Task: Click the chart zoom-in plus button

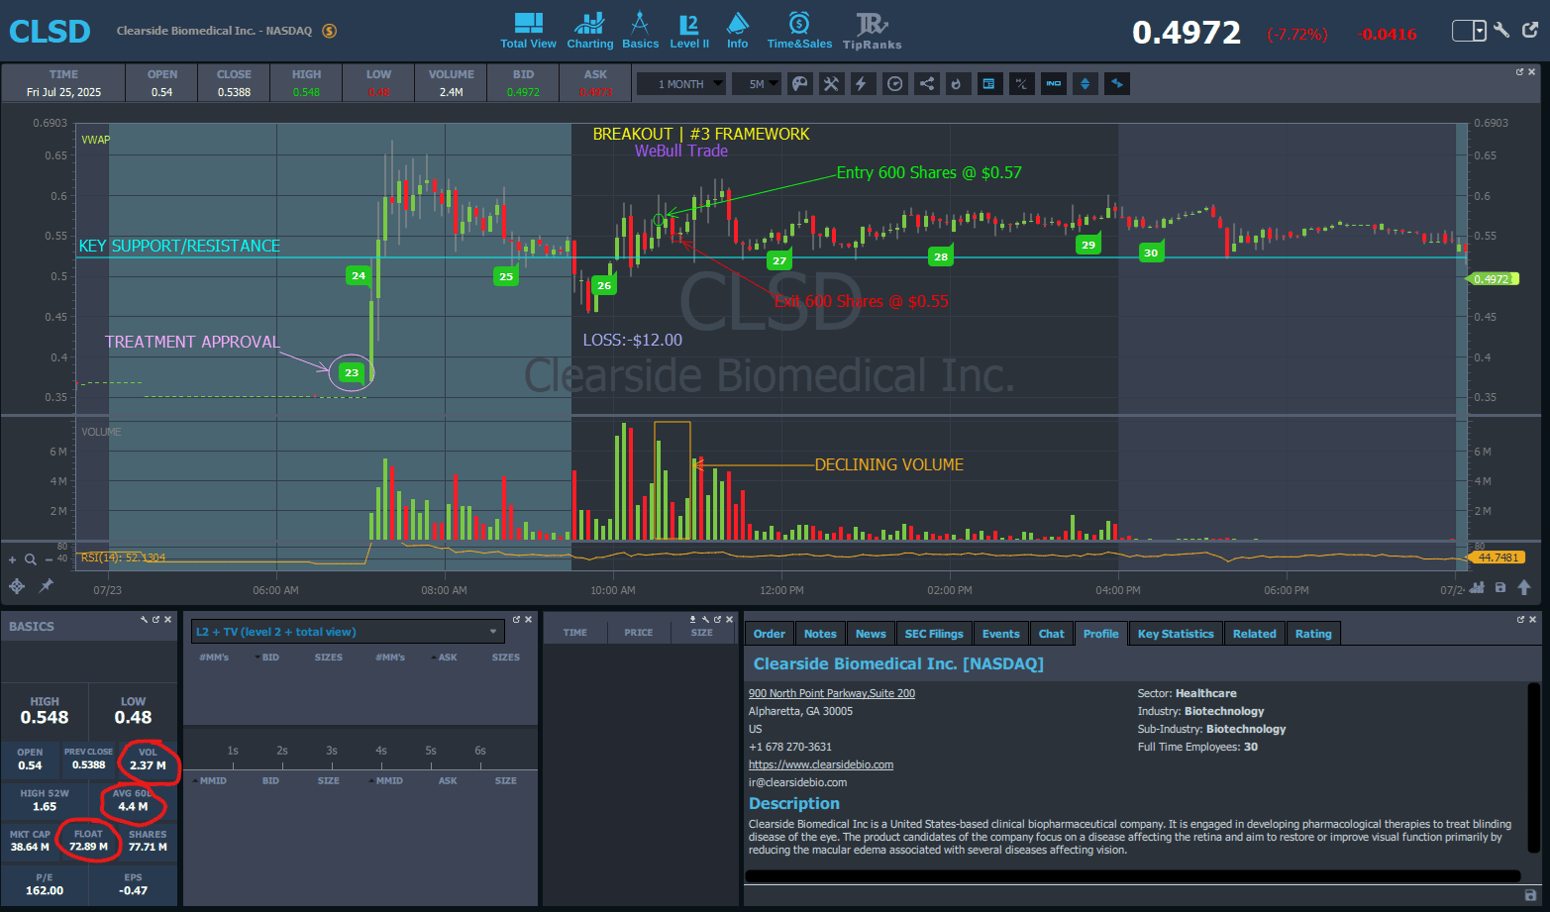Action: tap(13, 559)
